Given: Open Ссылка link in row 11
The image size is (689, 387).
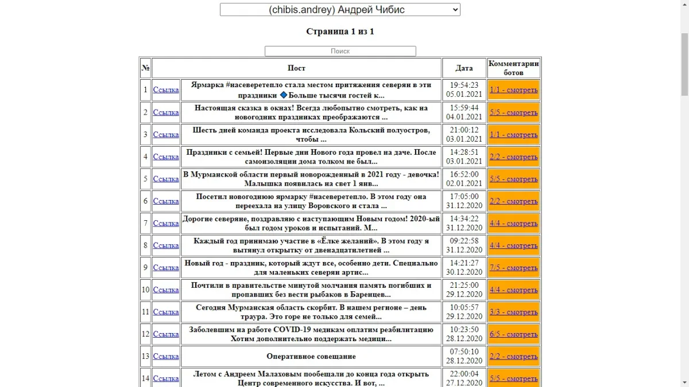Looking at the screenshot, I should [x=166, y=312].
